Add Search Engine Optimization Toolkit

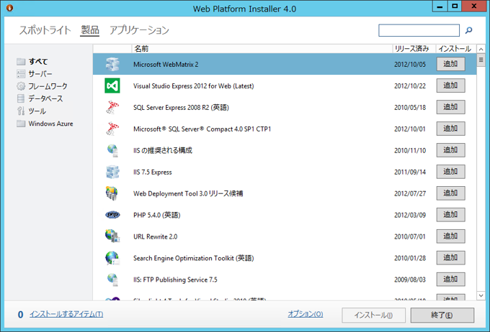click(x=450, y=258)
